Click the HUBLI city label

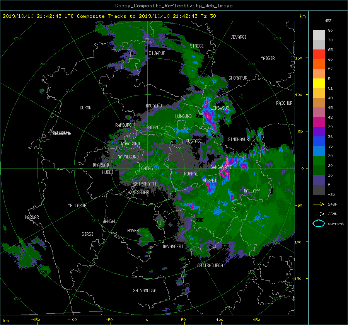pyautogui.click(x=108, y=172)
